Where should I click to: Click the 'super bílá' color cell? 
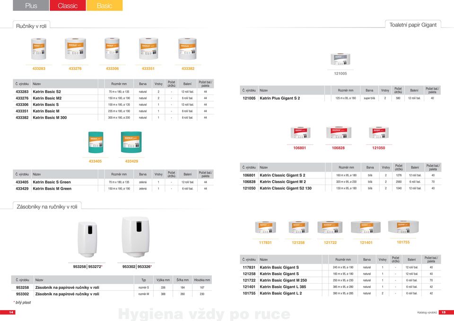(x=369, y=98)
